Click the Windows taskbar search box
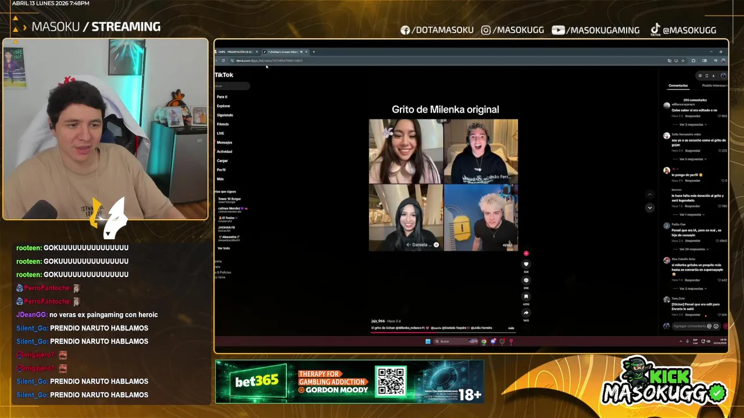Viewport: 744px width, 418px height. (x=455, y=341)
